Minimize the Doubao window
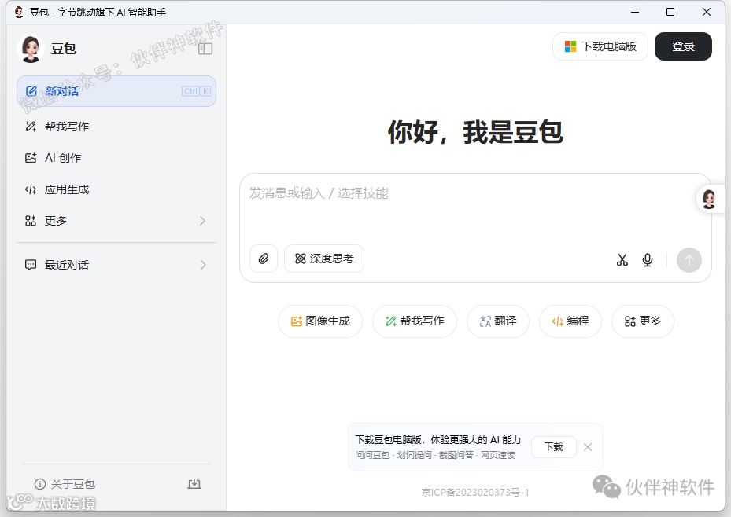This screenshot has height=517, width=731. click(x=635, y=12)
